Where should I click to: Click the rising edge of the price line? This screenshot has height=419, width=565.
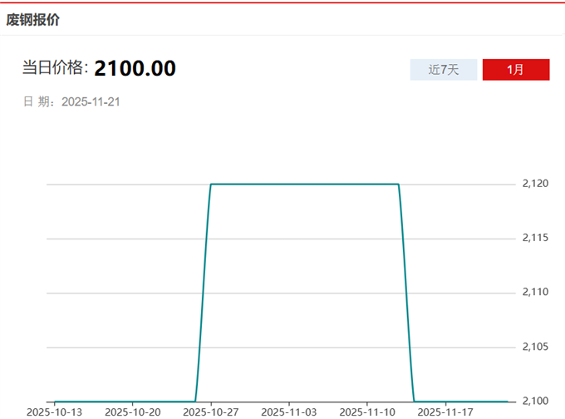[x=203, y=293]
